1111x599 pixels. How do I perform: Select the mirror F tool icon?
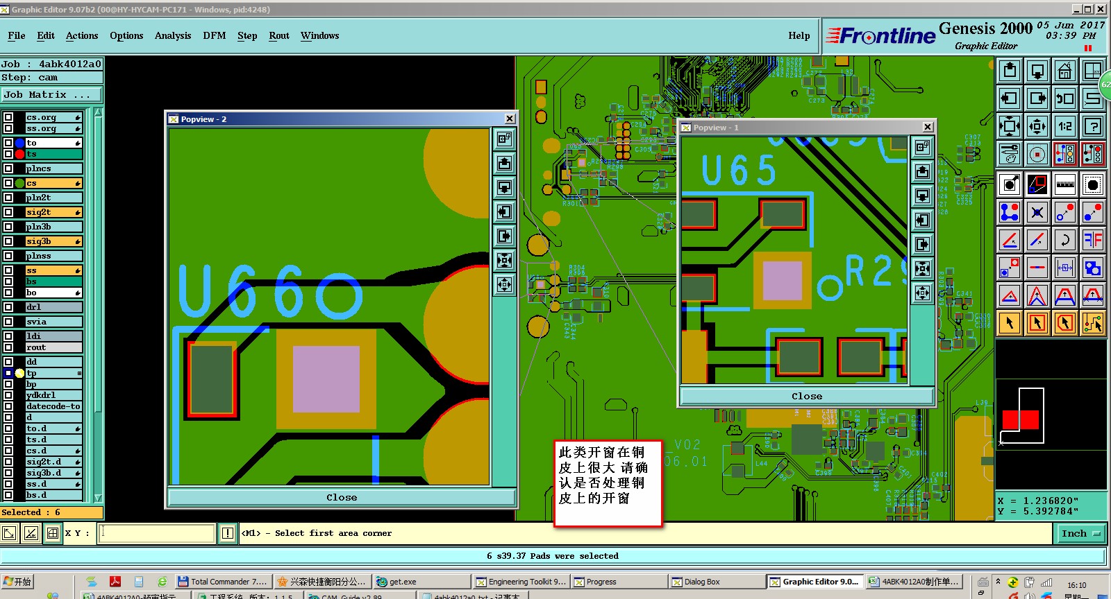point(1093,240)
